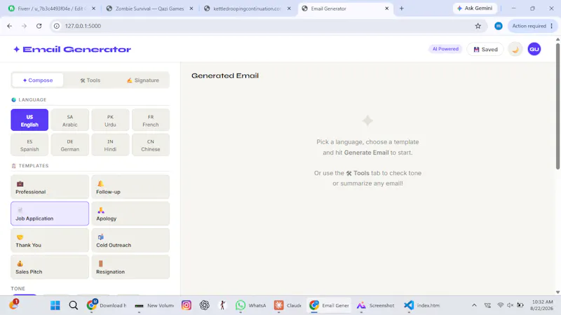
Task: Choose the Resignation template
Action: pyautogui.click(x=130, y=267)
